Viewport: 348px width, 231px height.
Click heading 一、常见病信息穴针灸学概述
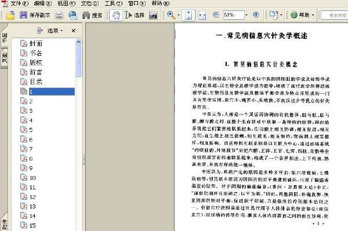pyautogui.click(x=262, y=36)
